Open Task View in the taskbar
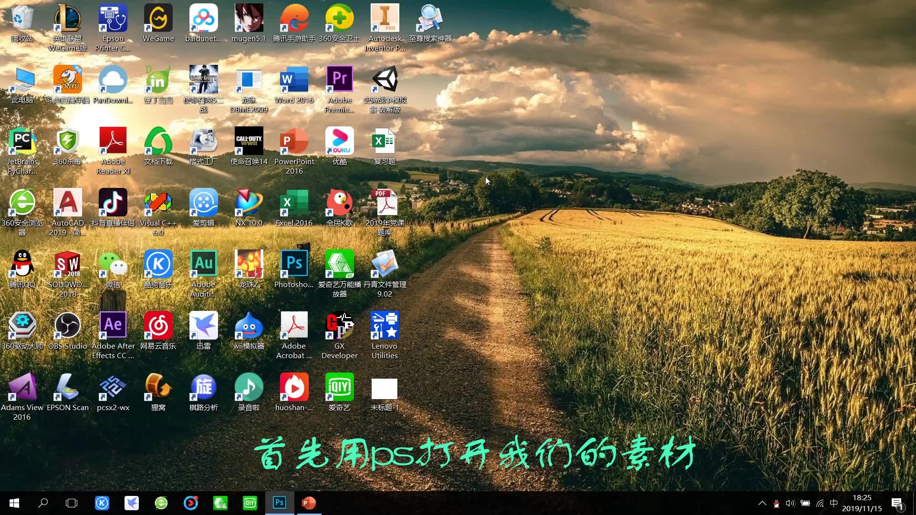The height and width of the screenshot is (515, 916). 72,503
